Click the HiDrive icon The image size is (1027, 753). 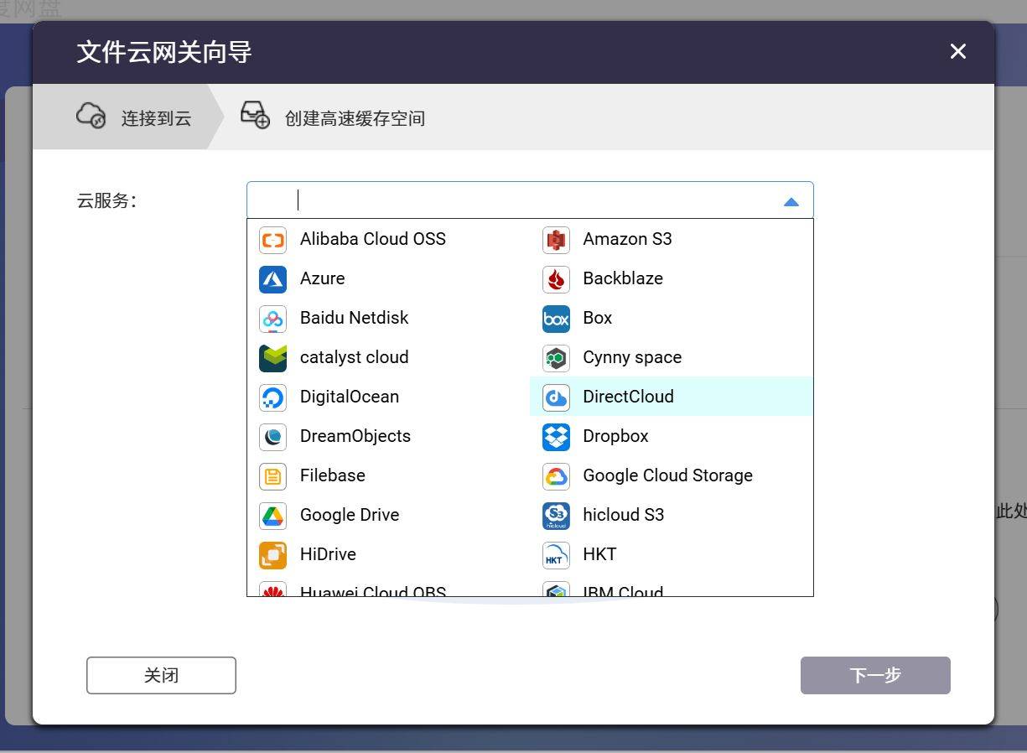(x=272, y=554)
